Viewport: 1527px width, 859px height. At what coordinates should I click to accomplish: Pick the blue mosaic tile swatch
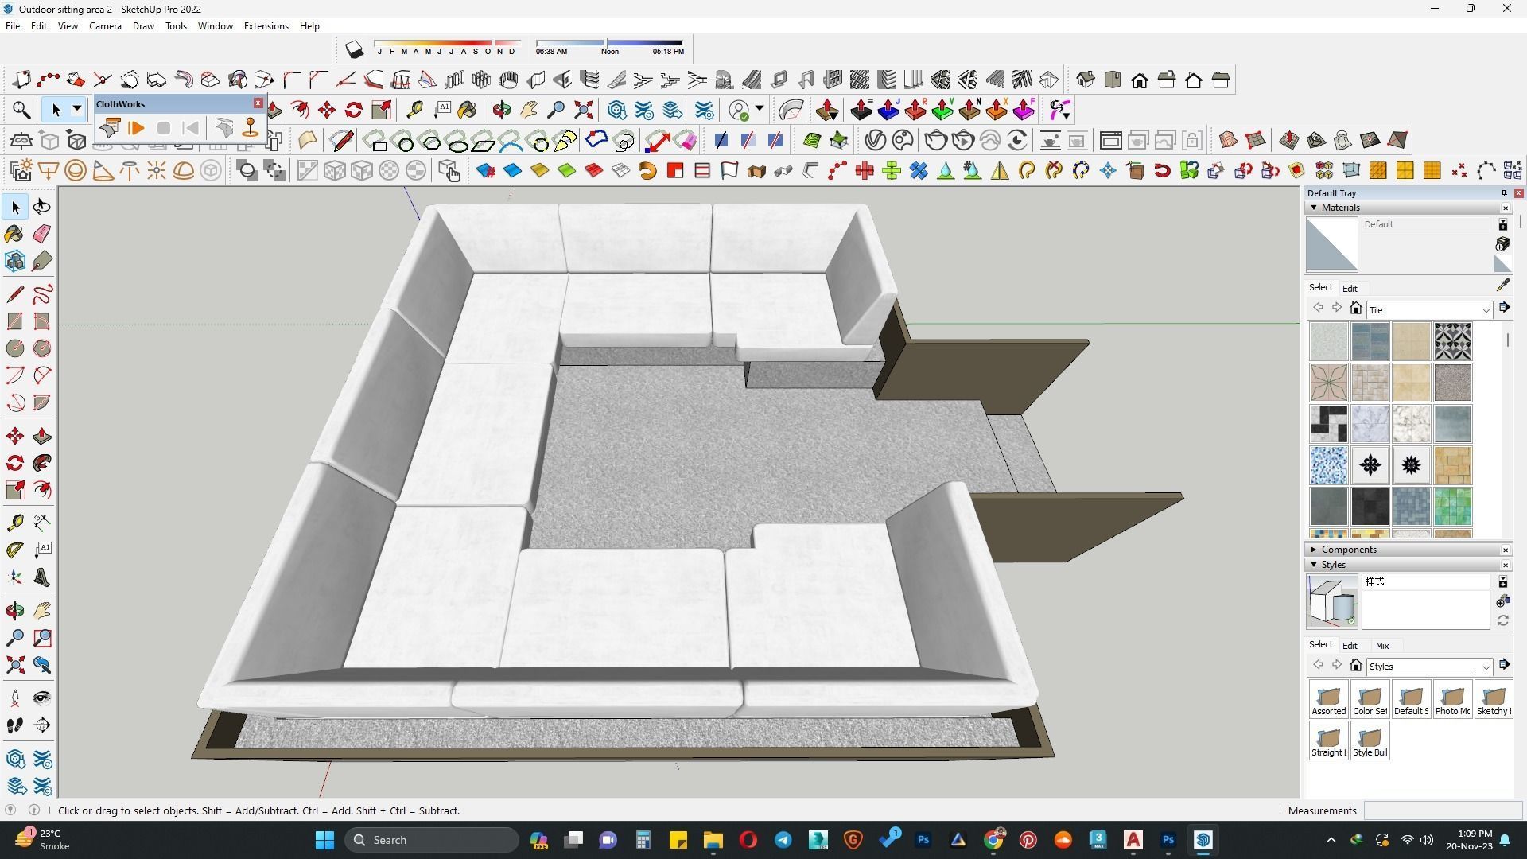(1328, 465)
